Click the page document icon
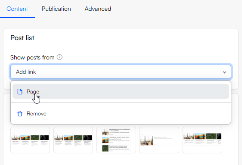Image resolution: width=242 pixels, height=165 pixels. pos(20,91)
